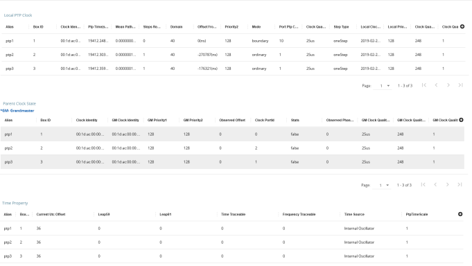Select ptp2 row in Parent Clock State
The image size is (472, 266).
coord(232,148)
